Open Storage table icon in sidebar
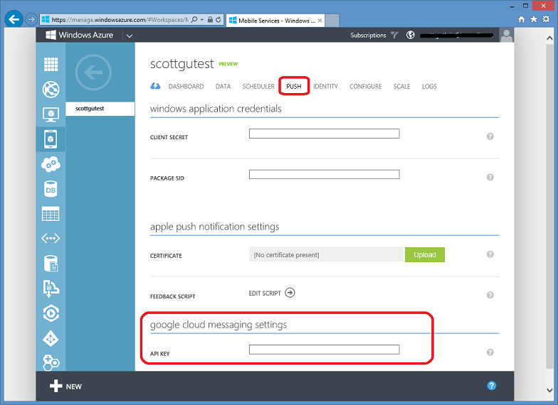This screenshot has height=405, width=558. [51, 214]
